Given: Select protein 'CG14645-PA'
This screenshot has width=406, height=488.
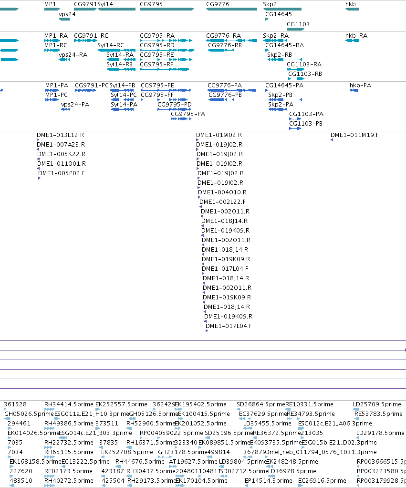Looking at the screenshot, I should point(284,85).
